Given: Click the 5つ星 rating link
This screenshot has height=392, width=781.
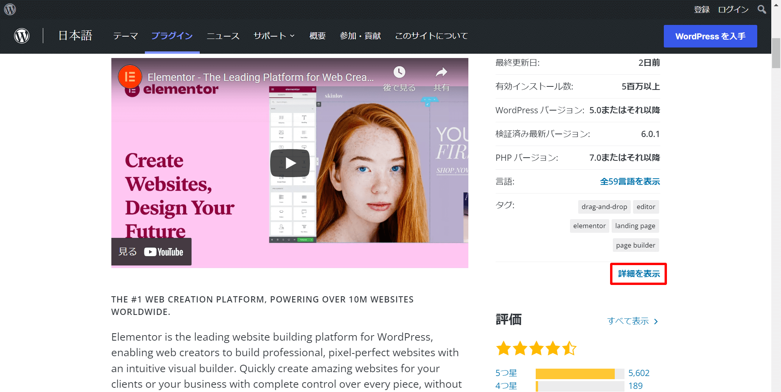Looking at the screenshot, I should 506,373.
